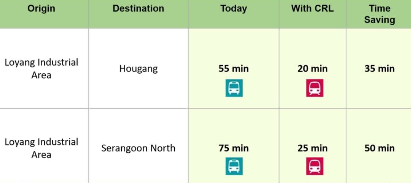Select the 25 min CRL travel time
Image resolution: width=411 pixels, height=183 pixels.
[x=312, y=148]
